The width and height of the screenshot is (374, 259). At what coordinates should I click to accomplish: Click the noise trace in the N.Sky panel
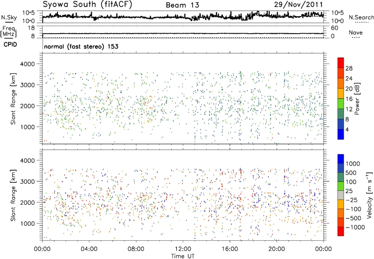(183, 16)
